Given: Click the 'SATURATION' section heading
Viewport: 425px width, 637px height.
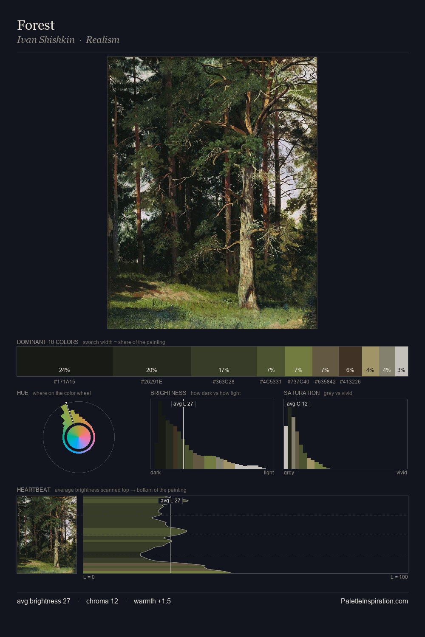Looking at the screenshot, I should pyautogui.click(x=302, y=393).
